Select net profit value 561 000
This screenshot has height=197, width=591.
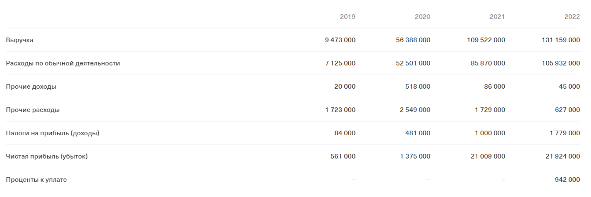click(x=343, y=157)
